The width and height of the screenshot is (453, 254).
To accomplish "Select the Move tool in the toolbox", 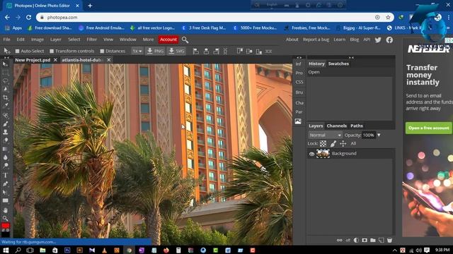I will pyautogui.click(x=5, y=64).
